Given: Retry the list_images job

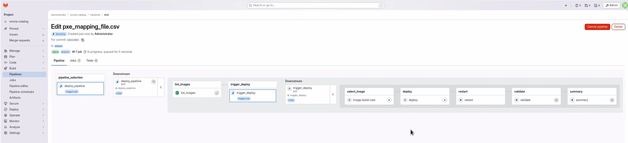Looking at the screenshot, I should click(217, 93).
